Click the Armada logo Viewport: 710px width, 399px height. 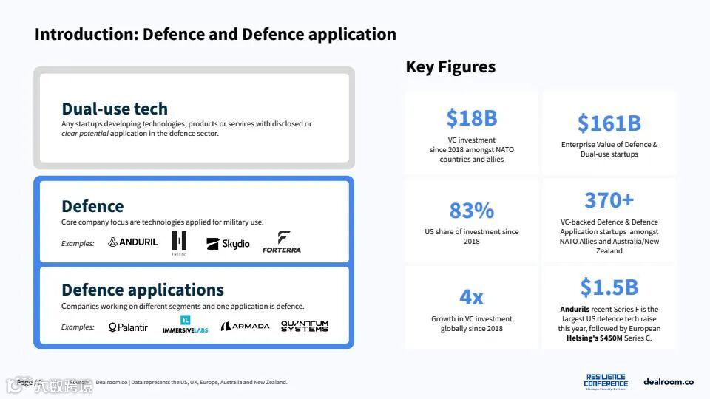click(245, 326)
